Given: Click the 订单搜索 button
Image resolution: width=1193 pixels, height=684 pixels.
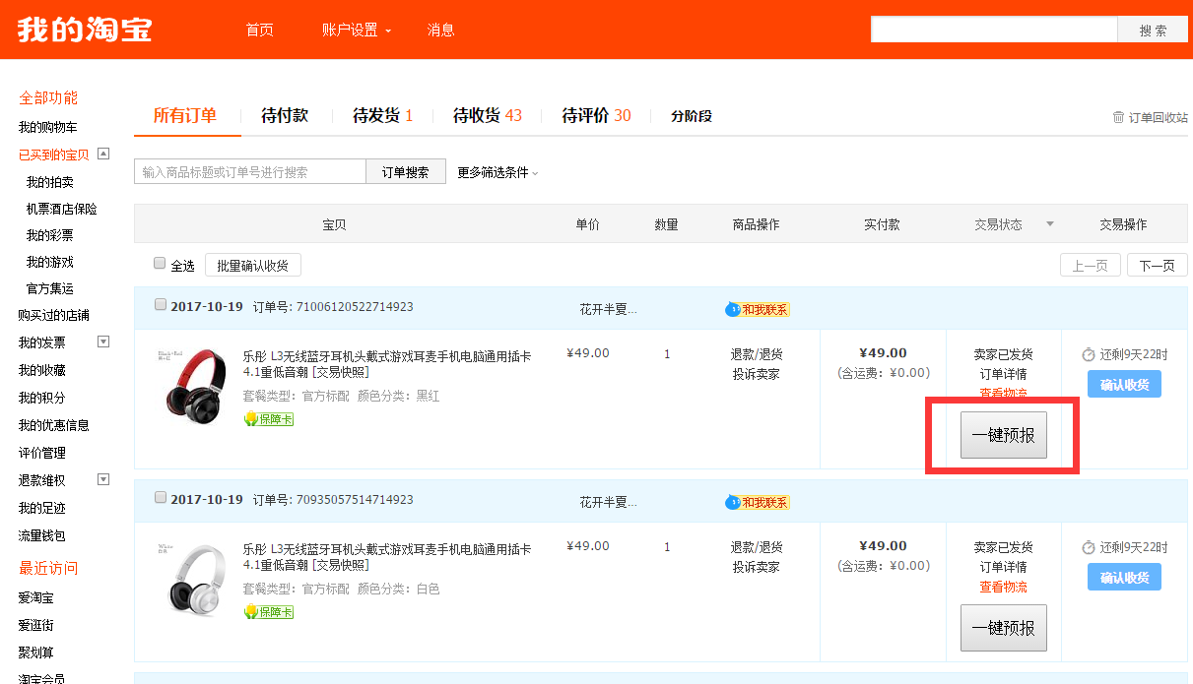Looking at the screenshot, I should coord(406,172).
